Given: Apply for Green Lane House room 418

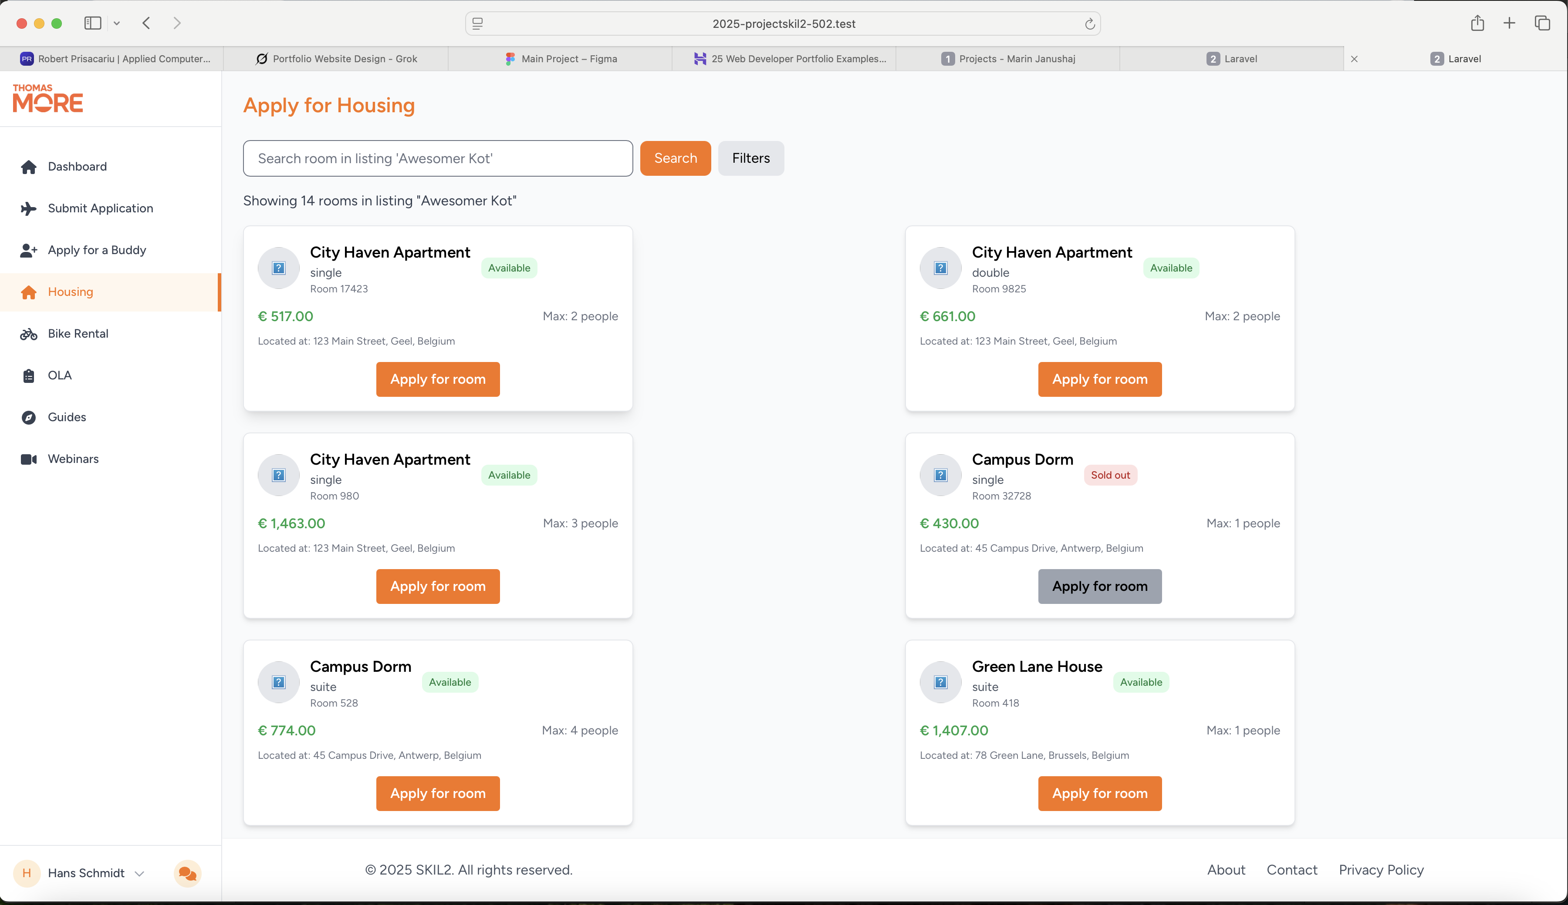Looking at the screenshot, I should (x=1100, y=793).
